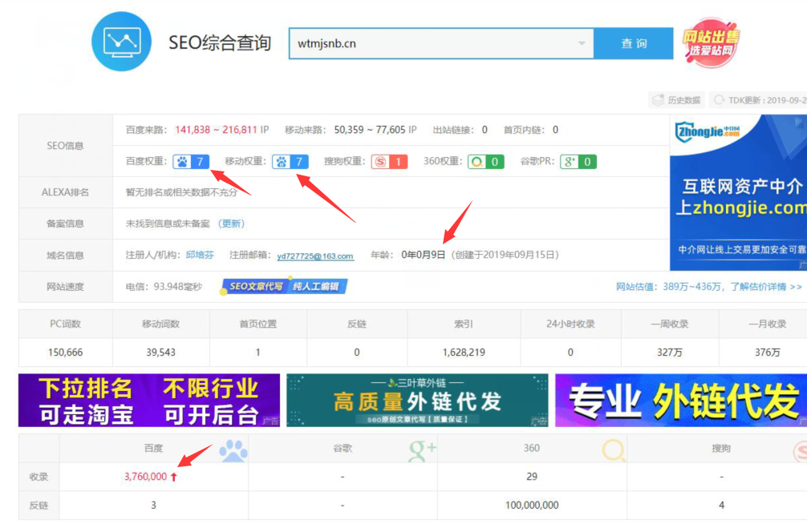
Task: Click 360 反链 value 100,000,000
Action: [x=532, y=505]
